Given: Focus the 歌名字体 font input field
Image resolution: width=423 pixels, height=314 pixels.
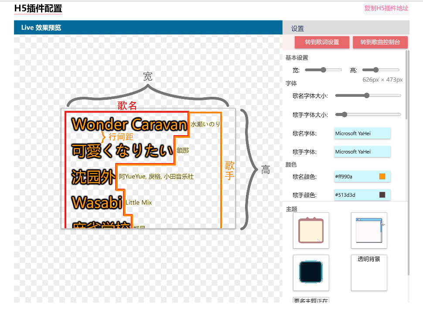Looking at the screenshot, I should [362, 133].
